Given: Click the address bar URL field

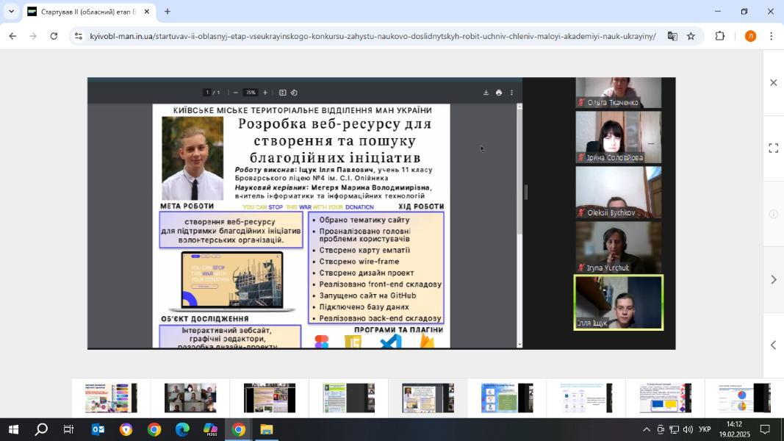Looking at the screenshot, I should click(371, 36).
